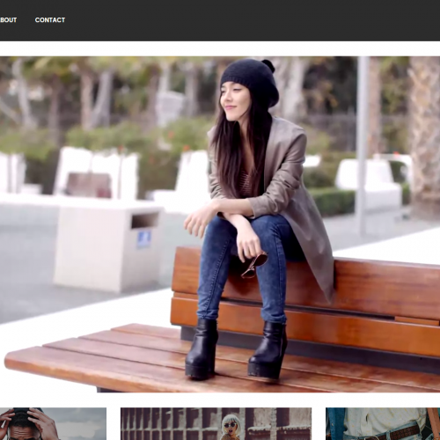Click the woman's black beanie hat
Screen dimensions: 440x440
(x=249, y=81)
